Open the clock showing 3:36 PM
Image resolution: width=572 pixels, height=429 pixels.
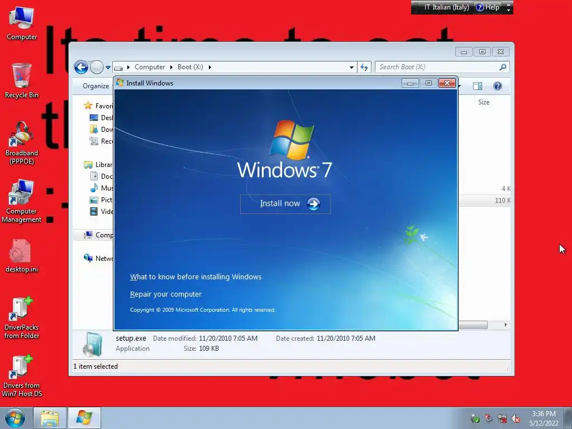pos(544,418)
